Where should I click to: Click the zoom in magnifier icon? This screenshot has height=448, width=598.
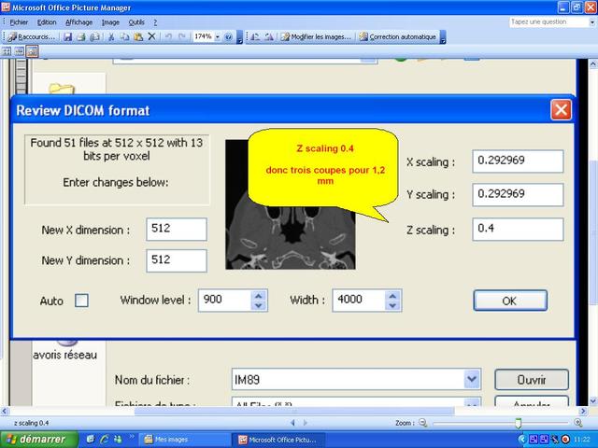[x=578, y=423]
